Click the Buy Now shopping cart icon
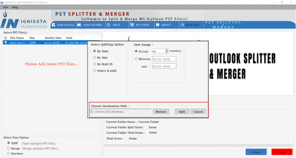This screenshot has width=296, height=158. click(132, 25)
